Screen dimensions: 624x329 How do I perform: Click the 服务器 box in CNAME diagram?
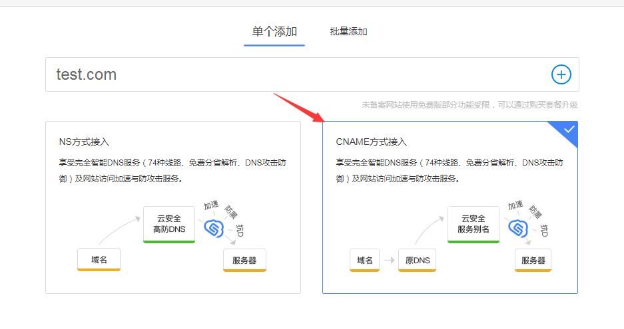click(x=533, y=260)
